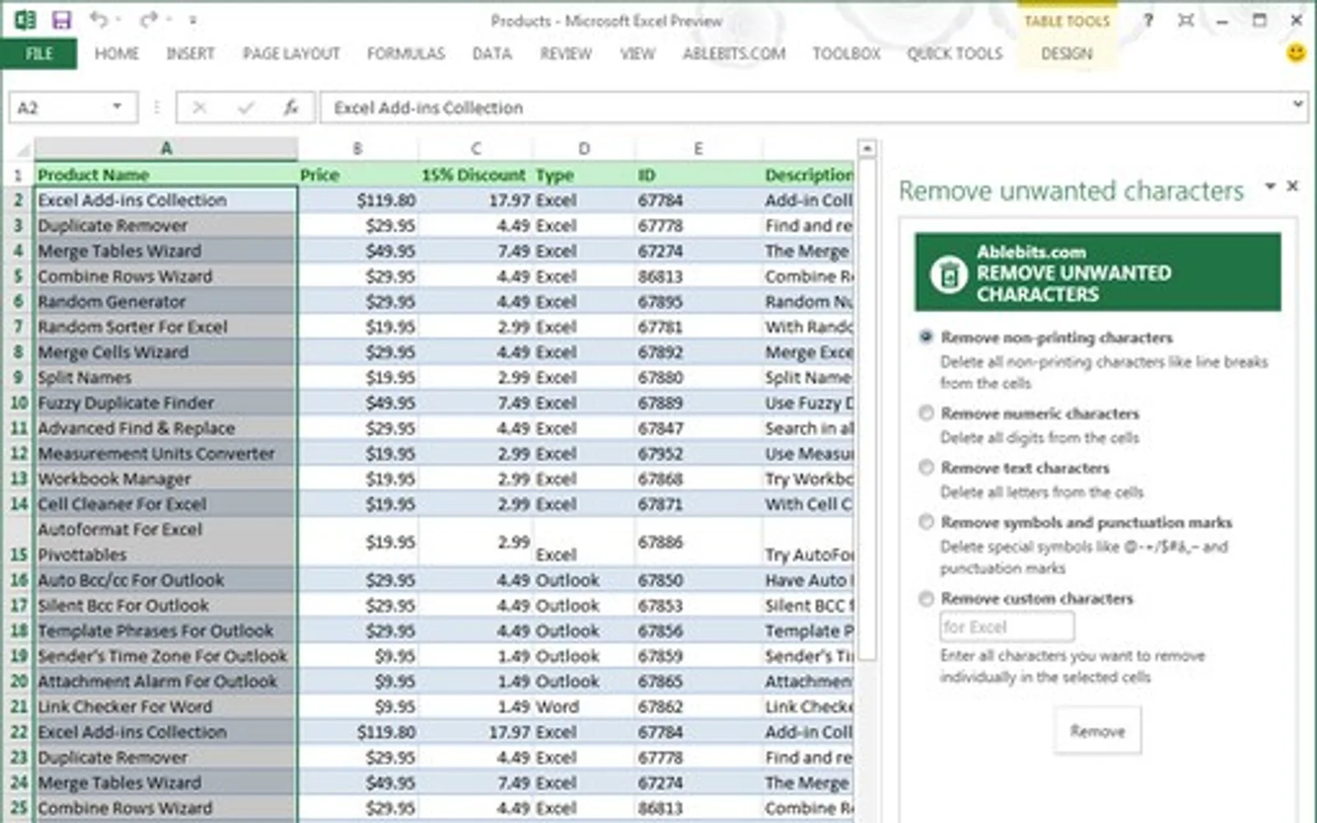This screenshot has height=823, width=1317.
Task: Close the Remove unwanted characters pane
Action: point(1292,186)
